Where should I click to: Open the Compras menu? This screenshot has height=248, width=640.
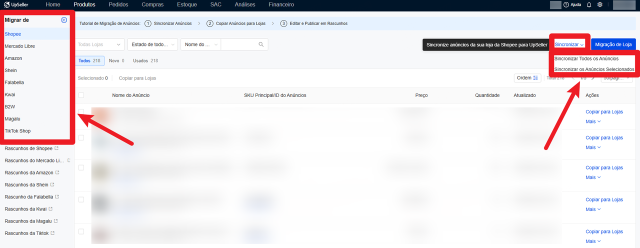[152, 5]
